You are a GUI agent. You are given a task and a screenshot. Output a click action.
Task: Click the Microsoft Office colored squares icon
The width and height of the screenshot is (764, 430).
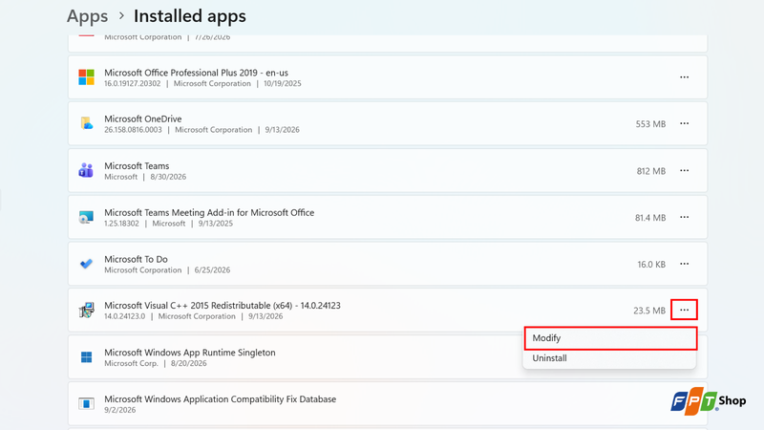click(x=86, y=77)
